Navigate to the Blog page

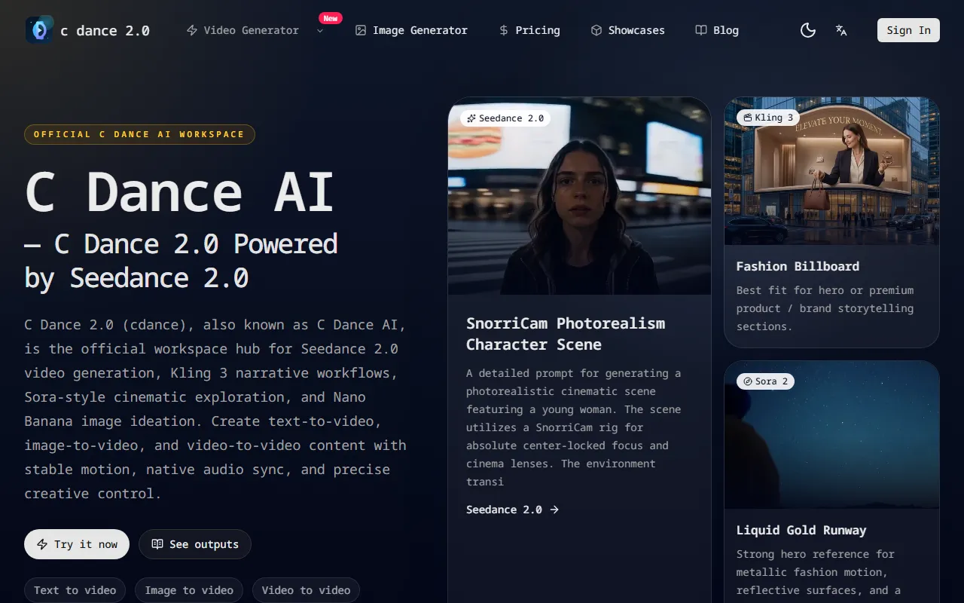[x=716, y=30]
